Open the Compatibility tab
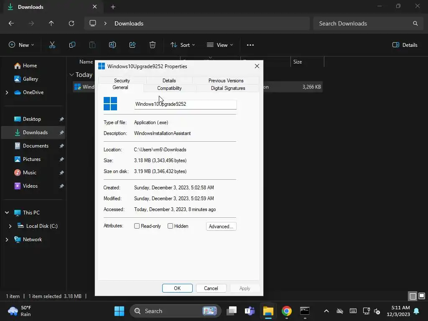The image size is (428, 321). [169, 88]
